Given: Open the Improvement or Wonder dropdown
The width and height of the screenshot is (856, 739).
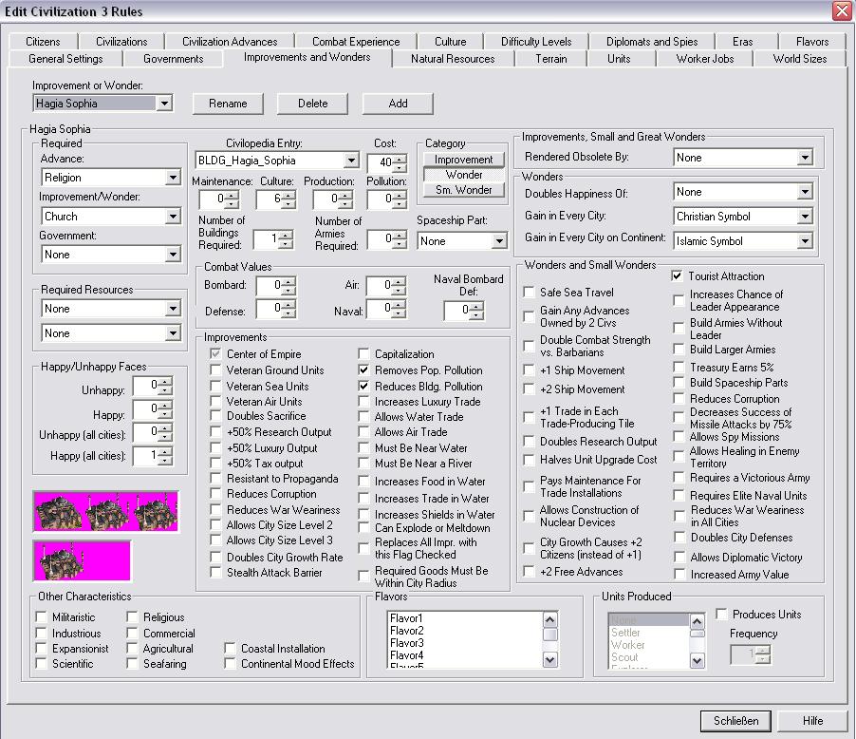Looking at the screenshot, I should point(164,104).
